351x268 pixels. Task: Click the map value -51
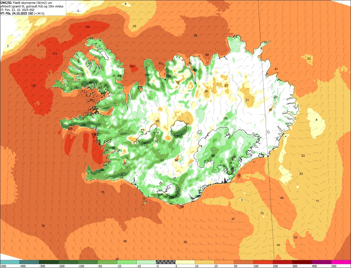tap(162, 160)
